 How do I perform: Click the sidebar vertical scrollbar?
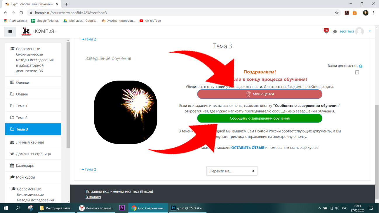68,95
